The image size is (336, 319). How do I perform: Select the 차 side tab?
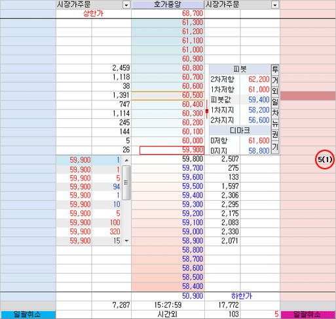[275, 113]
